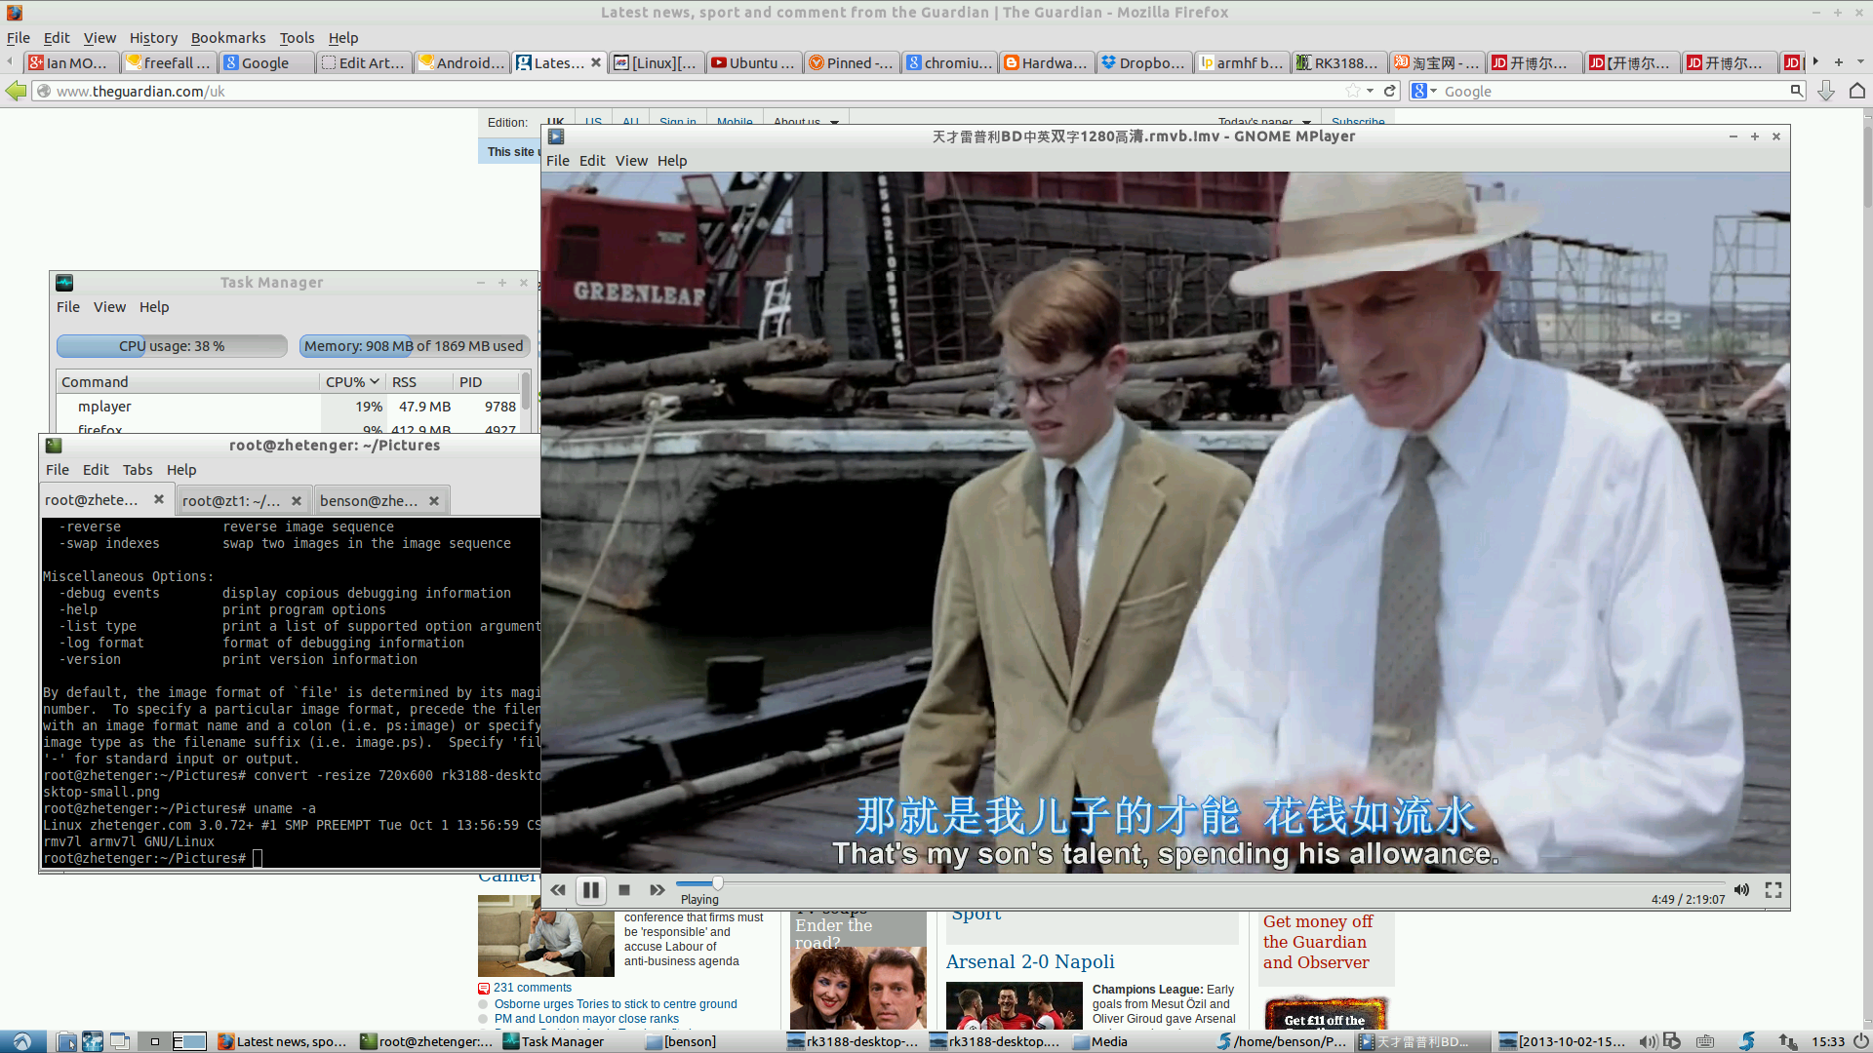List all Firefox tabs dropdown
Image resolution: width=1873 pixels, height=1053 pixels.
[x=1860, y=62]
